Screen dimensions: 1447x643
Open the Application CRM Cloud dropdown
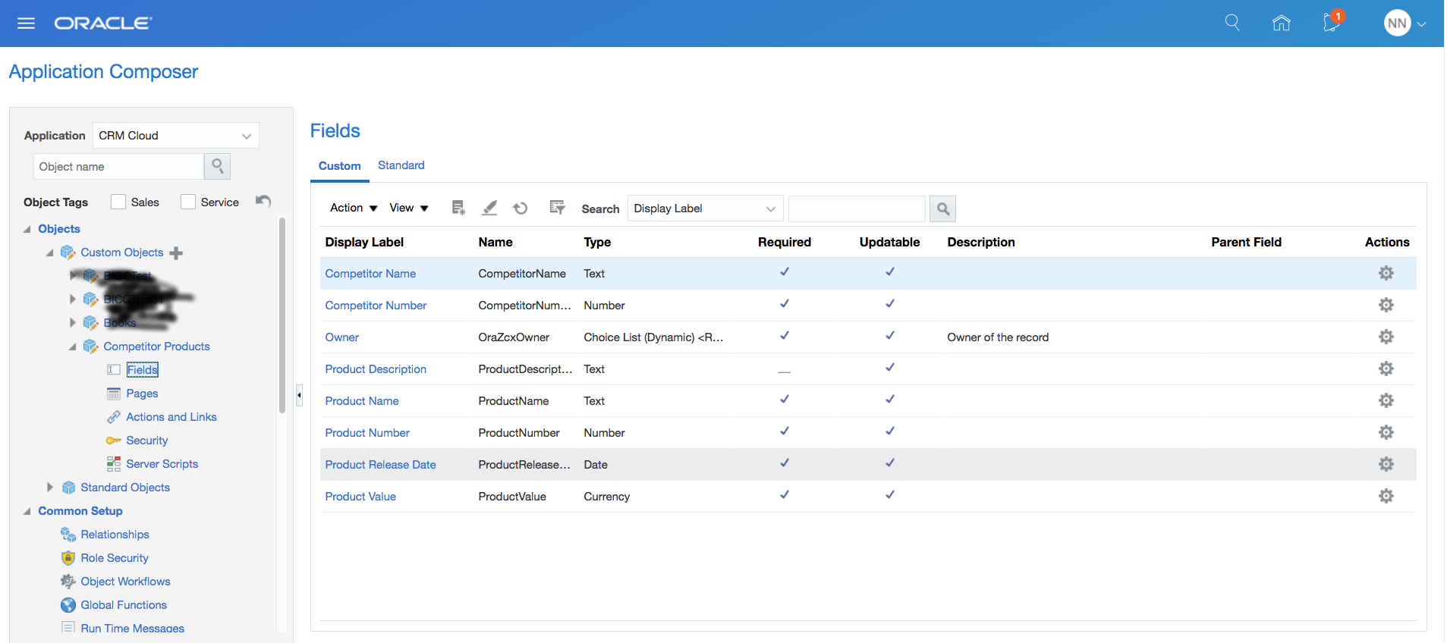175,136
